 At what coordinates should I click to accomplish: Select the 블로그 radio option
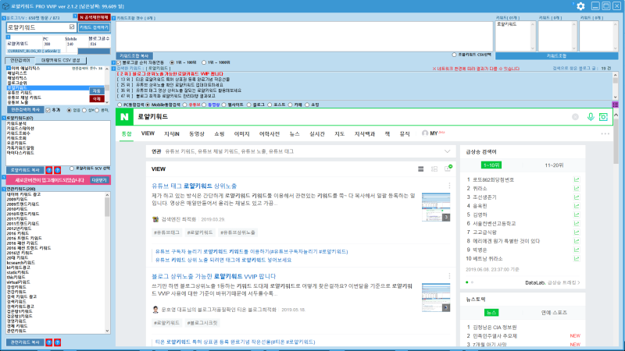click(248, 105)
